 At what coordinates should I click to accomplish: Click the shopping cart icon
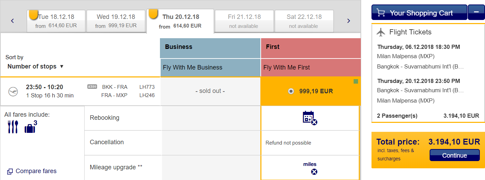tap(381, 13)
